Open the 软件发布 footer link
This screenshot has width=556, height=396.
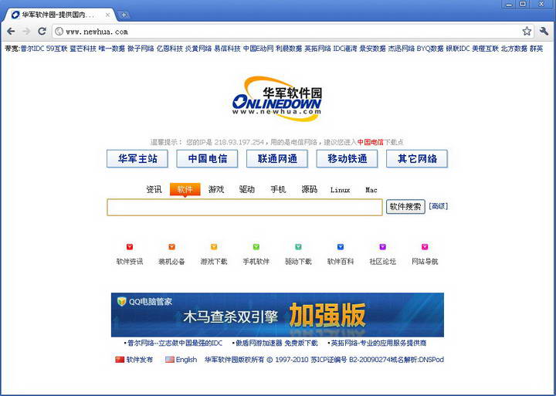pyautogui.click(x=140, y=360)
